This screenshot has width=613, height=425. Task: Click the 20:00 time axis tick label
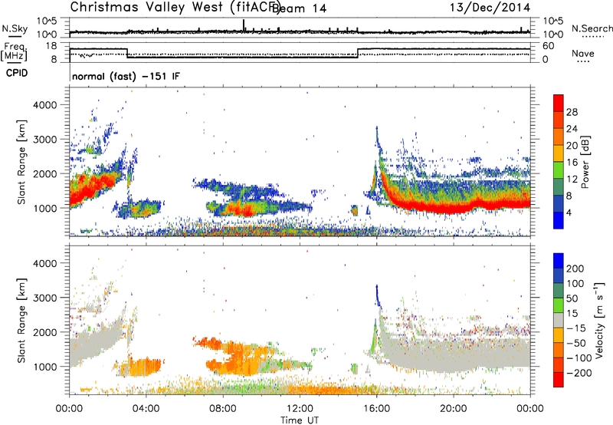tap(453, 409)
